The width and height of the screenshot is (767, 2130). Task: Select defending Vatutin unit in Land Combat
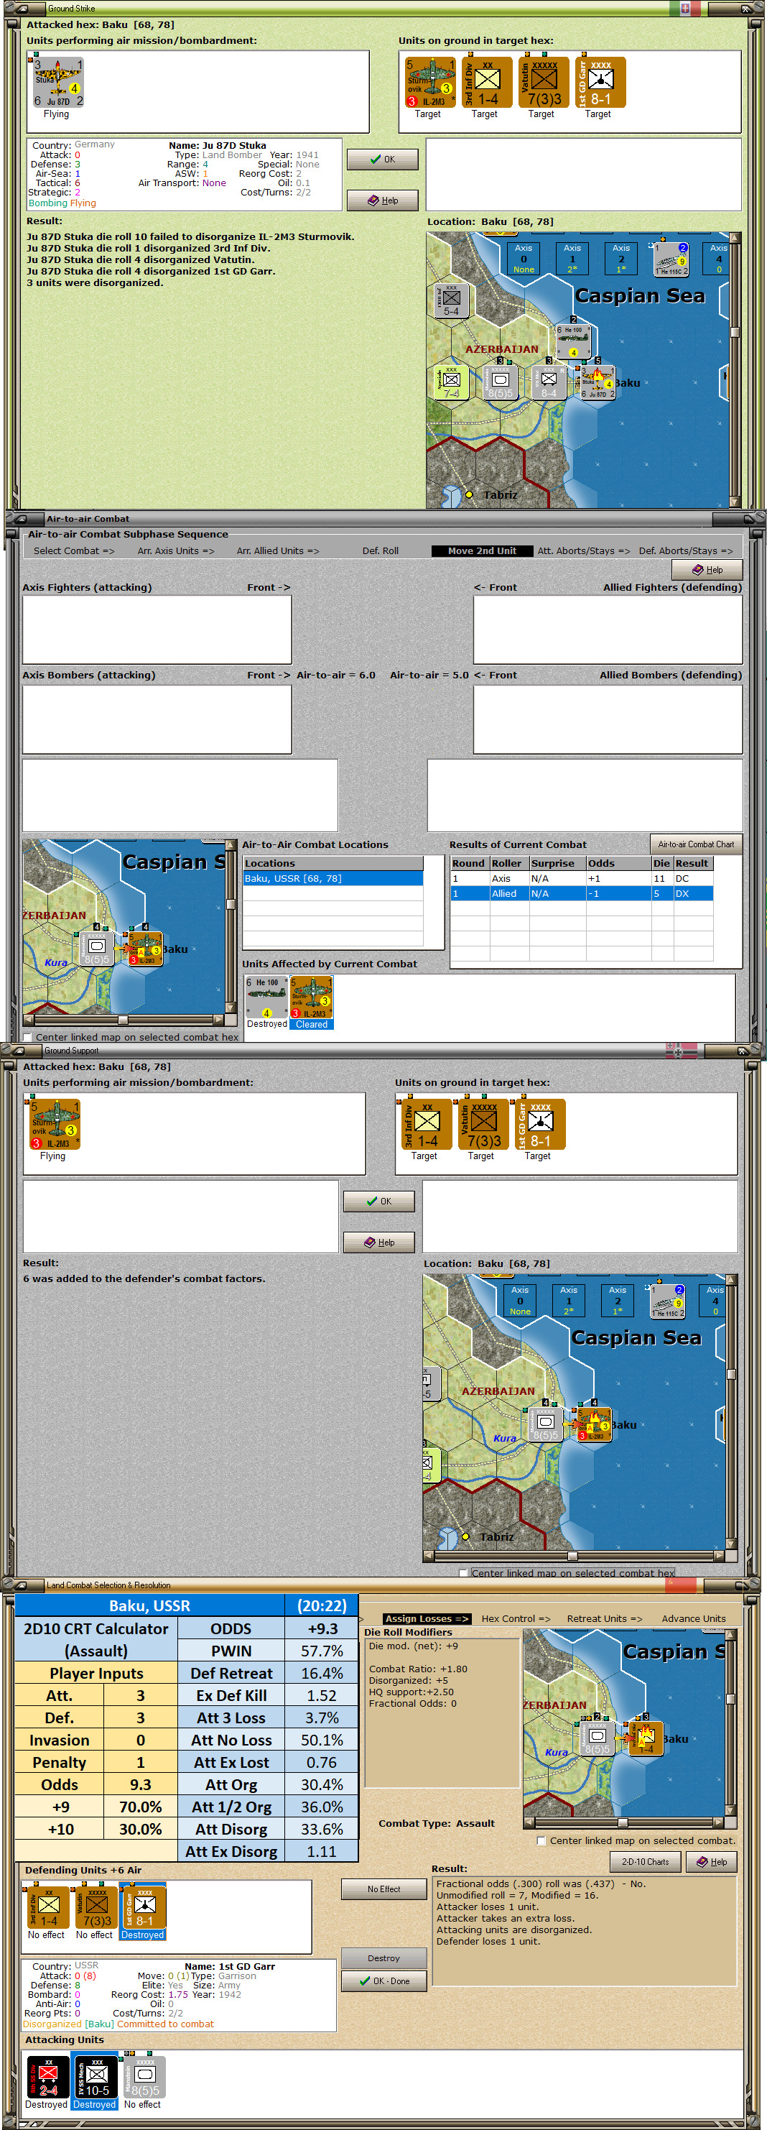point(95,1907)
